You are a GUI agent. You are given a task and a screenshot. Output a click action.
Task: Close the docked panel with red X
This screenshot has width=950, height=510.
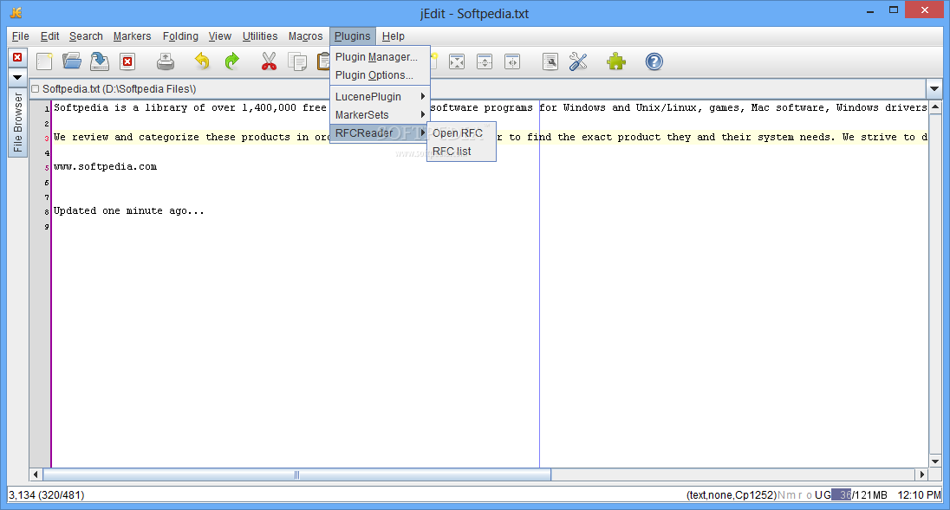[x=17, y=57]
